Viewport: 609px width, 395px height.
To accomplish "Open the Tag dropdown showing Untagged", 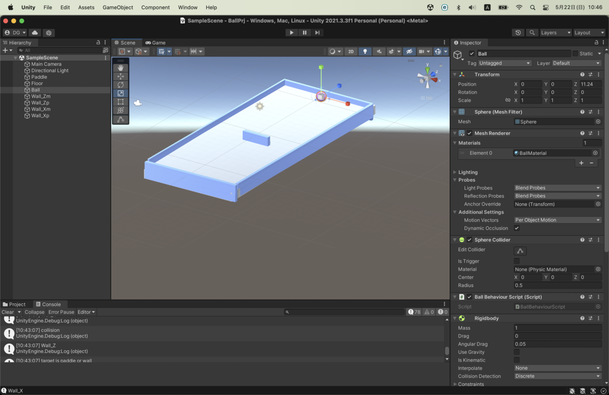I will [504, 63].
